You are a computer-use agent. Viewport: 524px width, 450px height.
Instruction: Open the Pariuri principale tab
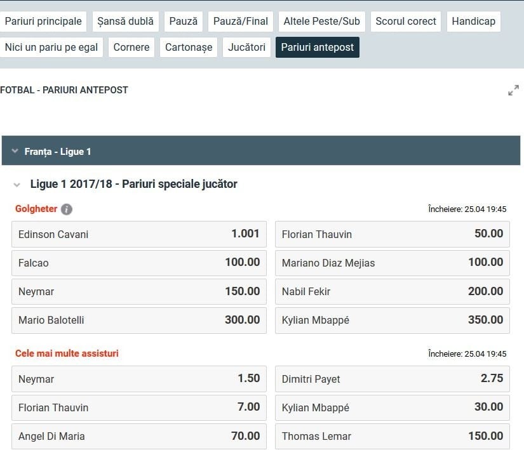[43, 21]
